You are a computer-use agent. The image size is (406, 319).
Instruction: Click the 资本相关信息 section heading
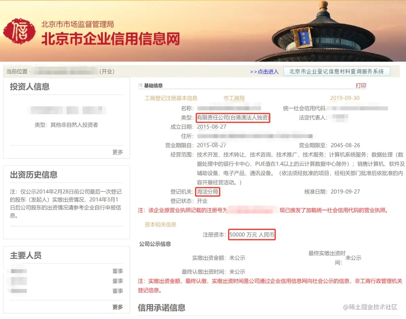point(160,224)
